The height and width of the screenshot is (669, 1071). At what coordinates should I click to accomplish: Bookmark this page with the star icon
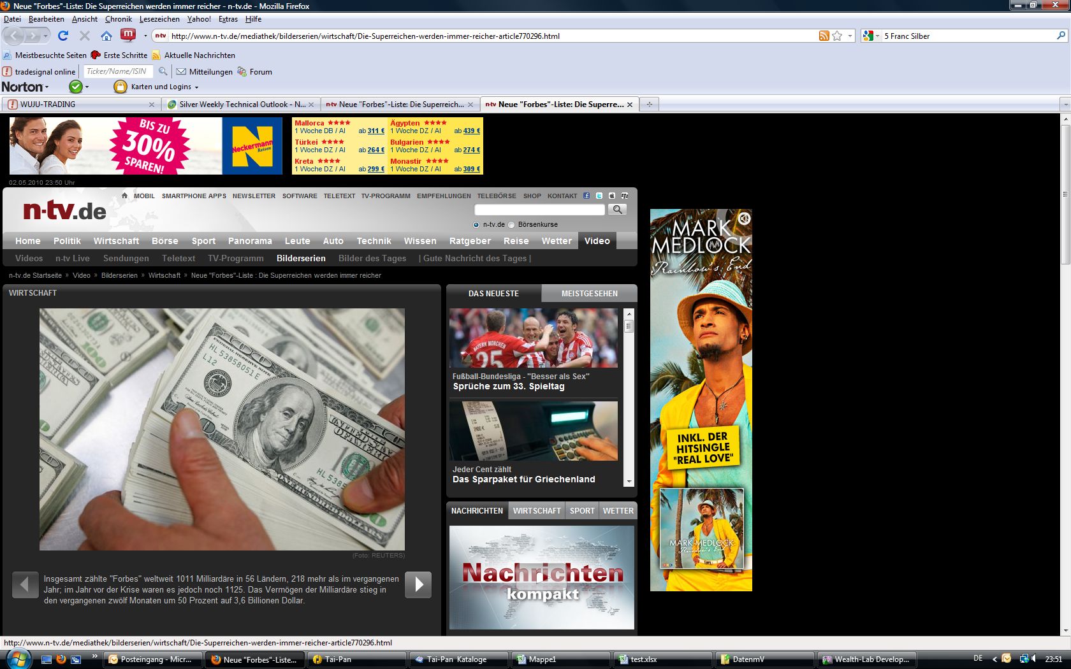pos(837,36)
